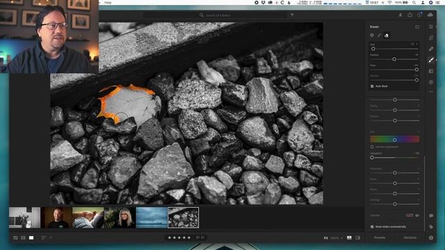445x250 pixels.
Task: Click the share export icon
Action: (x=410, y=15)
